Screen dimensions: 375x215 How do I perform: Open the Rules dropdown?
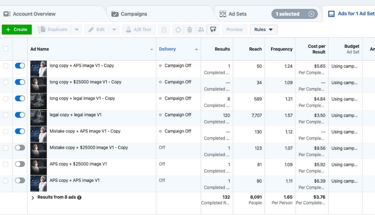264,29
